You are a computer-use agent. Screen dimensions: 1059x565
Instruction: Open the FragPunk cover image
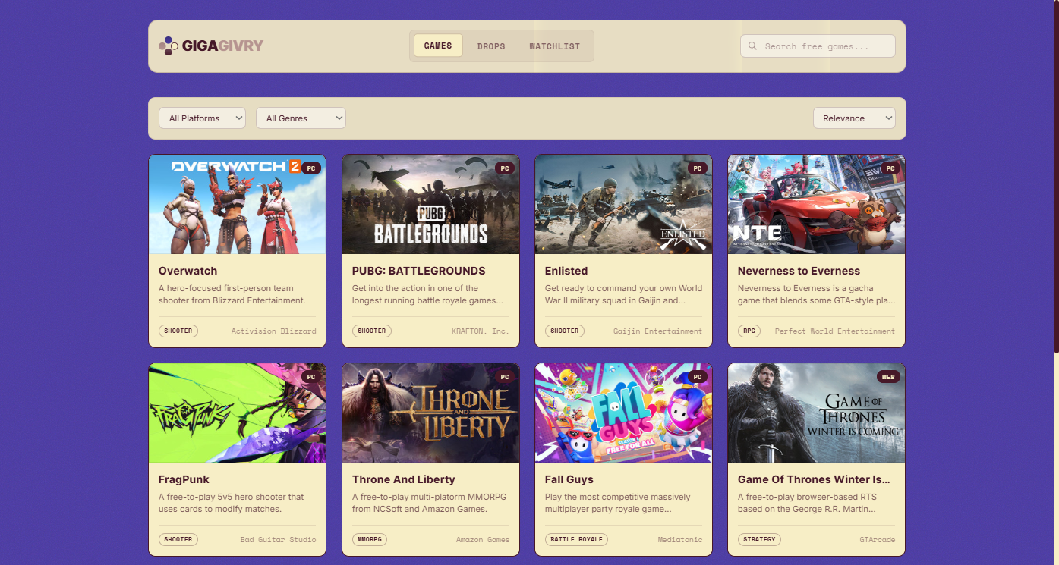coord(237,413)
